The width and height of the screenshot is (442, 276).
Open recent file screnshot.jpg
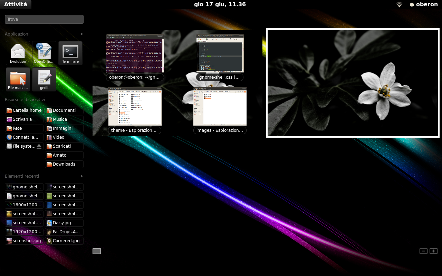pos(24,241)
